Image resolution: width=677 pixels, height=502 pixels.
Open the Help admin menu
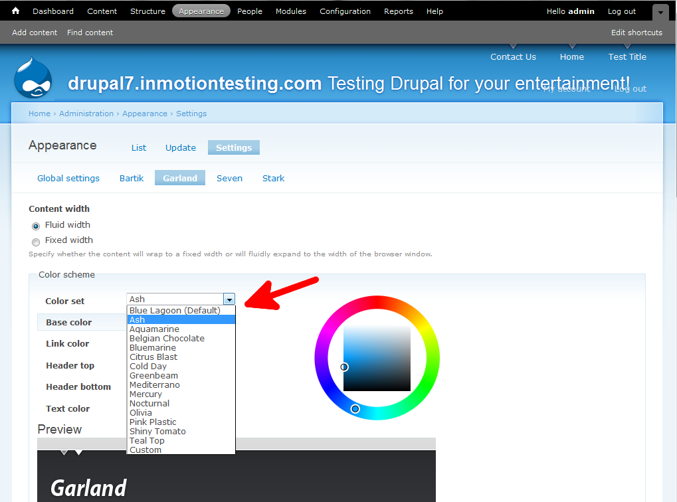435,11
